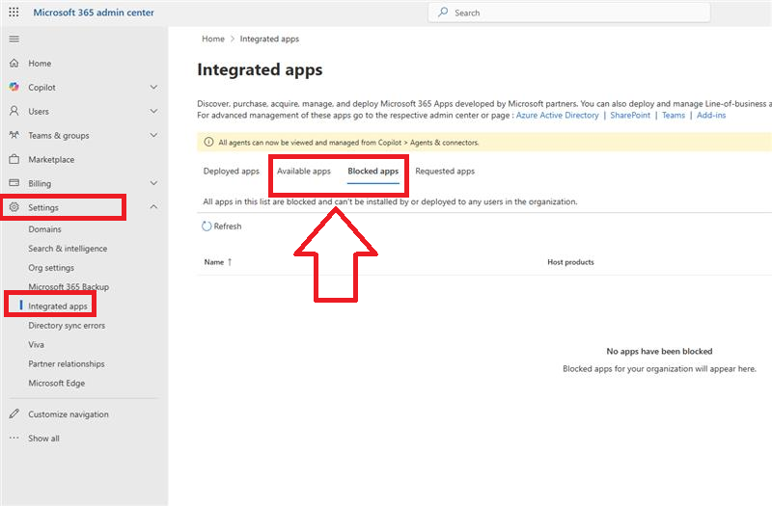Click Integrated apps in the breadcrumb
This screenshot has height=506, width=772.
269,39
